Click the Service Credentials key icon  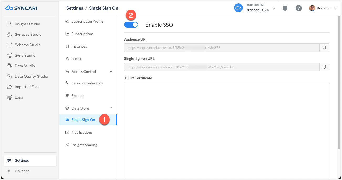[x=67, y=83]
